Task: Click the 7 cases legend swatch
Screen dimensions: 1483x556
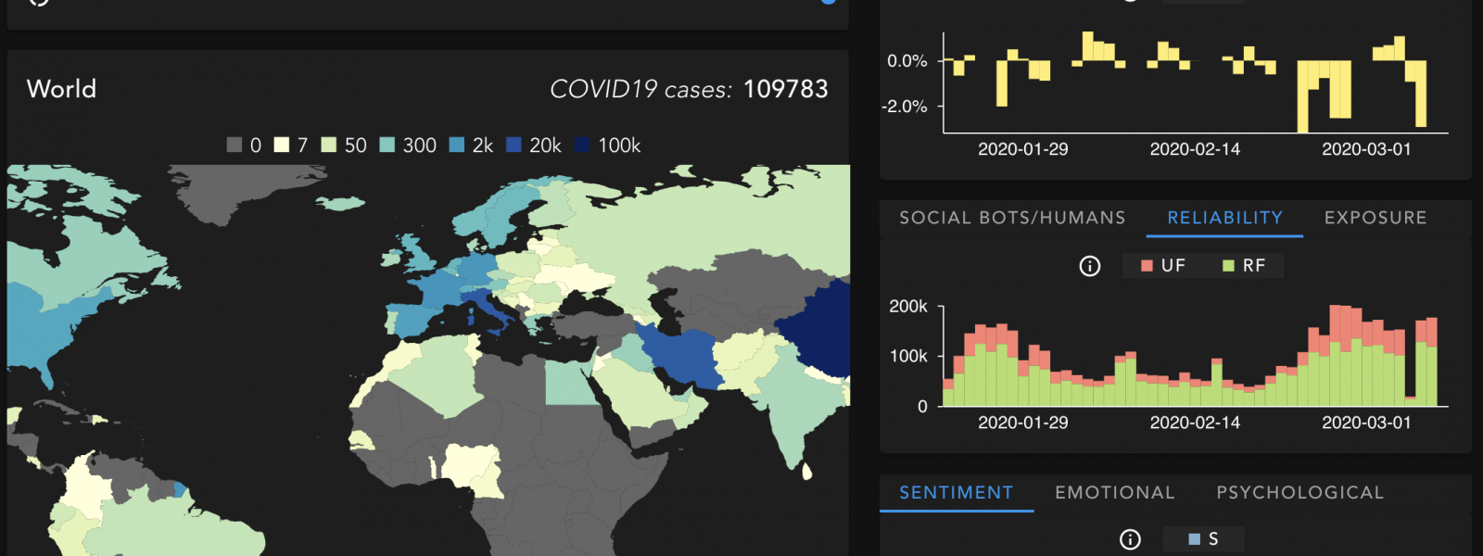Action: point(282,145)
